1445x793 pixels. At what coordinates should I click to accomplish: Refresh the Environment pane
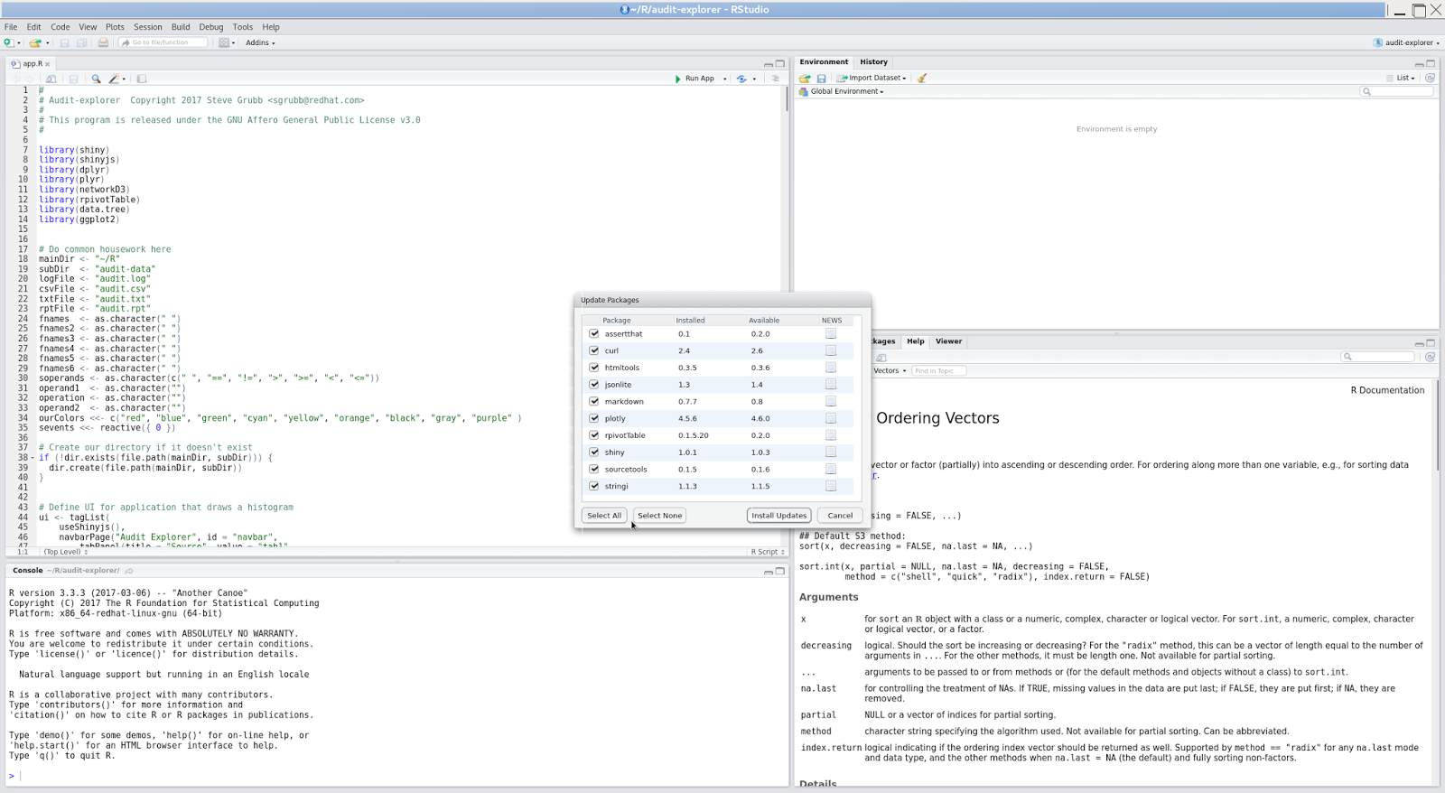tap(1430, 78)
